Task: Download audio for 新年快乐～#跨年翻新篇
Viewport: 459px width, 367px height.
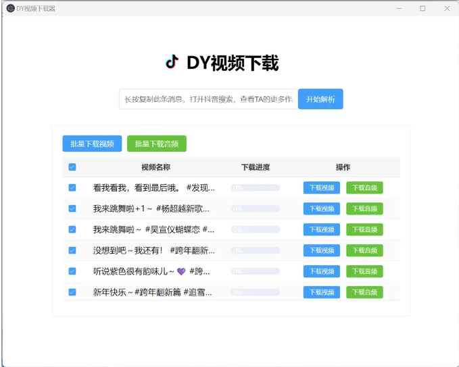Action: [x=364, y=292]
